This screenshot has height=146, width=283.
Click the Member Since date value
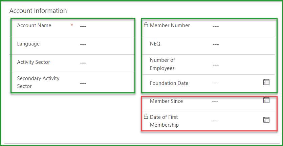point(215,101)
